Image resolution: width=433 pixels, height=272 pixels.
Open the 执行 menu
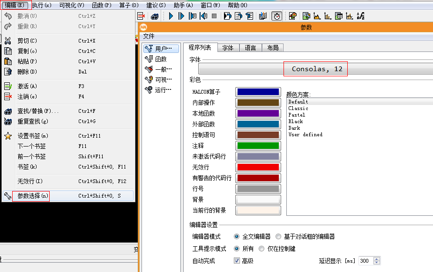point(42,5)
